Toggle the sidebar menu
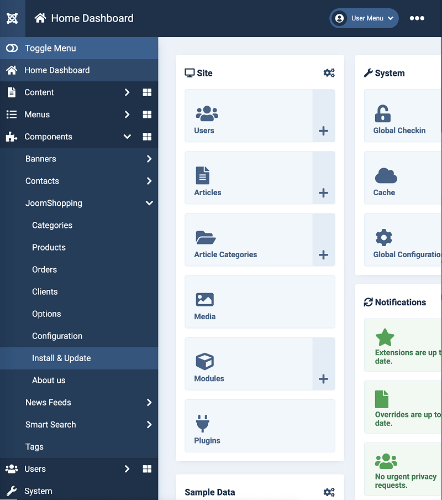 pyautogui.click(x=79, y=48)
